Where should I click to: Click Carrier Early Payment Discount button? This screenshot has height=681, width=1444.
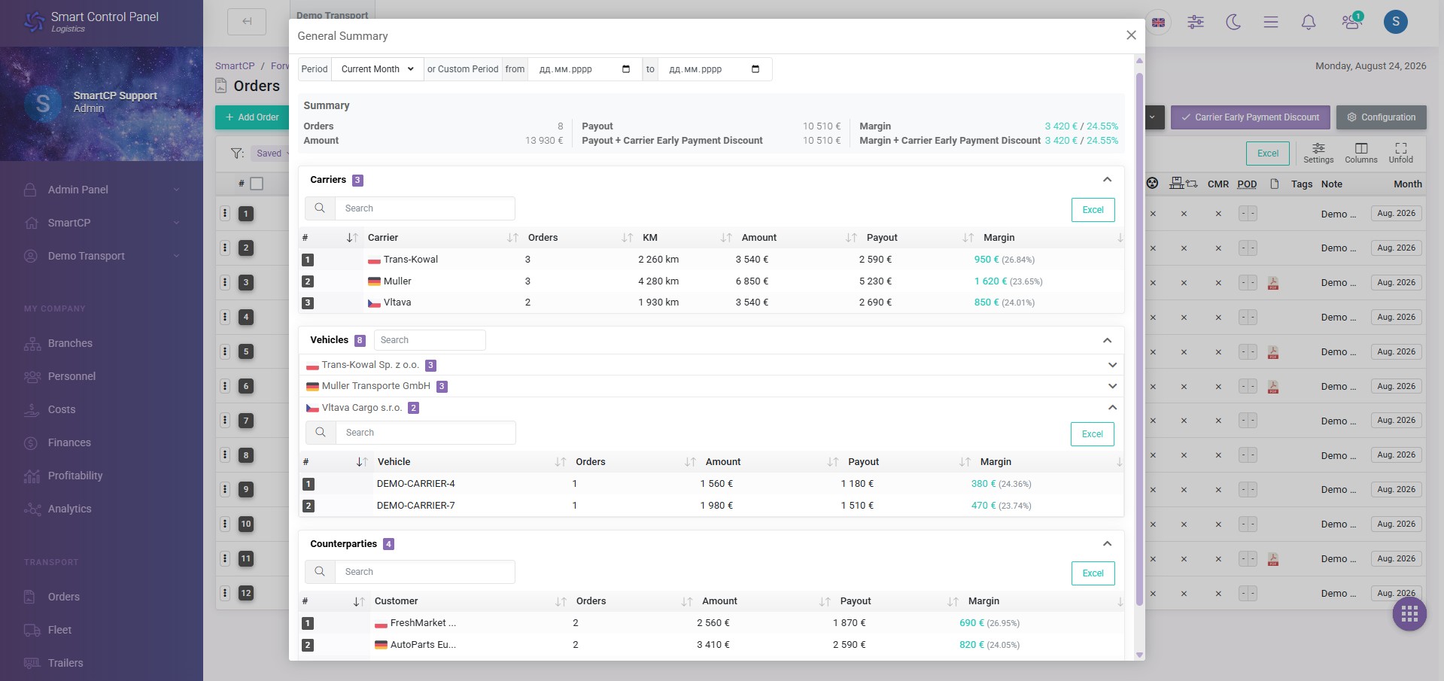(x=1250, y=117)
